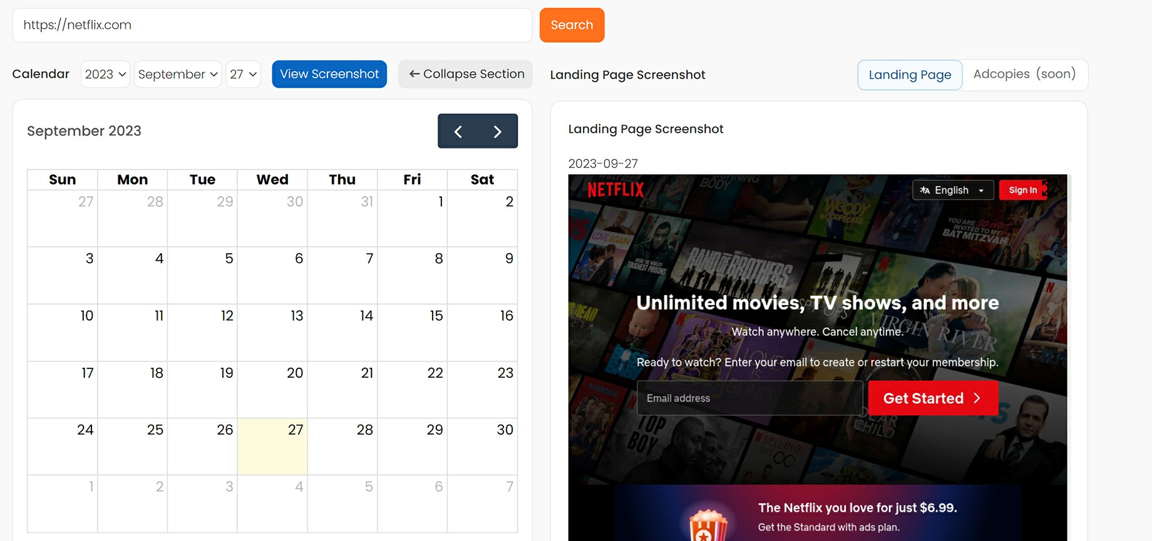Click the orange Search button

tap(572, 25)
